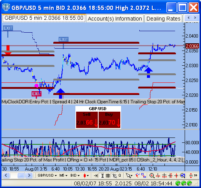Click the compress horizontally icon
The width and height of the screenshot is (201, 188).
pos(158,176)
